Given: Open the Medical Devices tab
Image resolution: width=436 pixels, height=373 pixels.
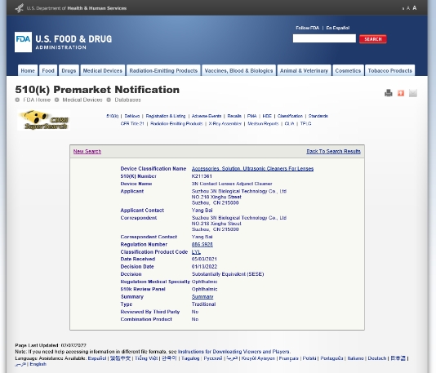Looking at the screenshot, I should point(103,70).
